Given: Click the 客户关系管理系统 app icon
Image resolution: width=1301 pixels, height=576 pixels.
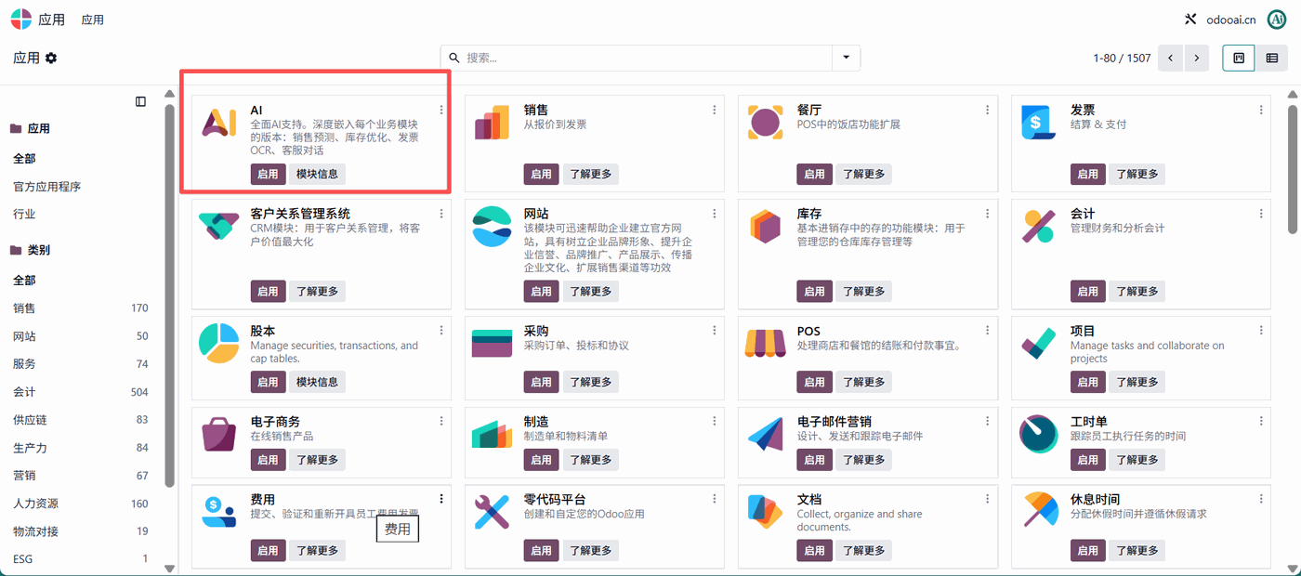Looking at the screenshot, I should tap(219, 226).
